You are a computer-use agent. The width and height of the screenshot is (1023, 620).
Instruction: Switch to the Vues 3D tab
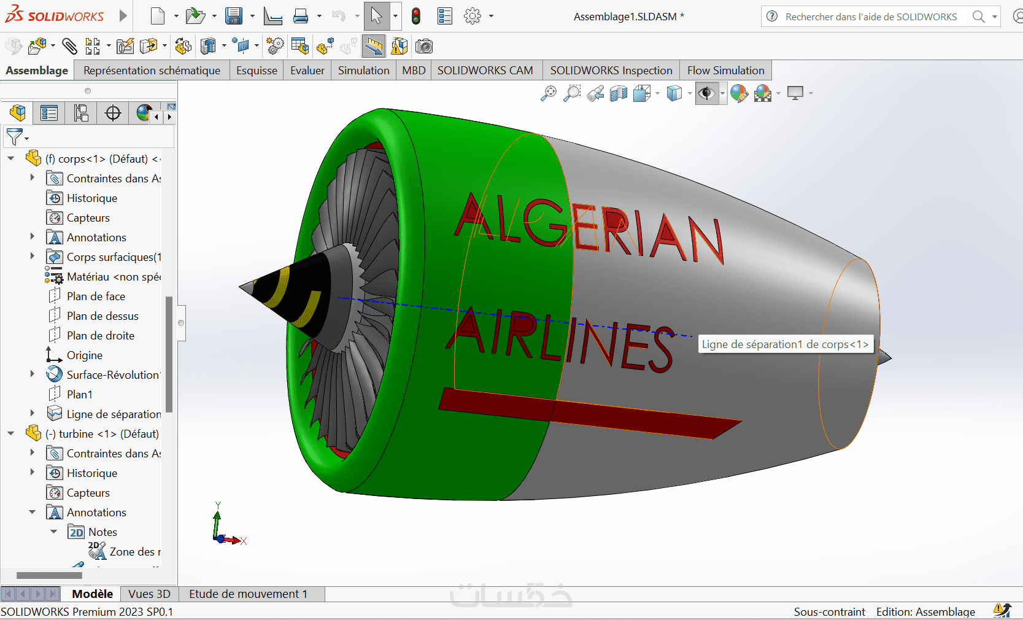coord(150,594)
